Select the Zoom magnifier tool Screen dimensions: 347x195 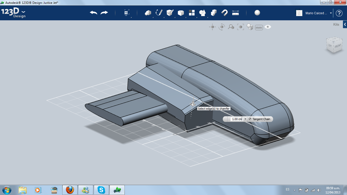click(231, 27)
